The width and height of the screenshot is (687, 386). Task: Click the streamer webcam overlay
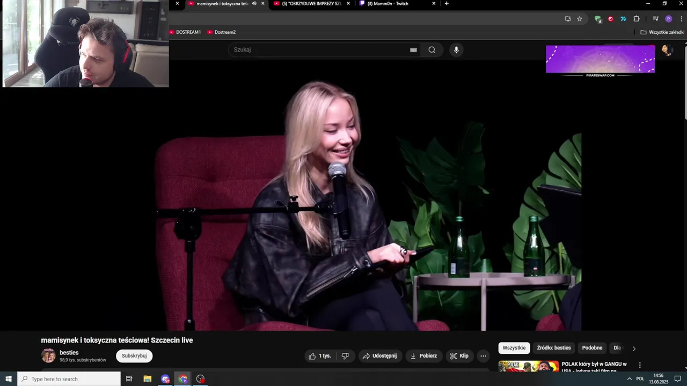[86, 43]
